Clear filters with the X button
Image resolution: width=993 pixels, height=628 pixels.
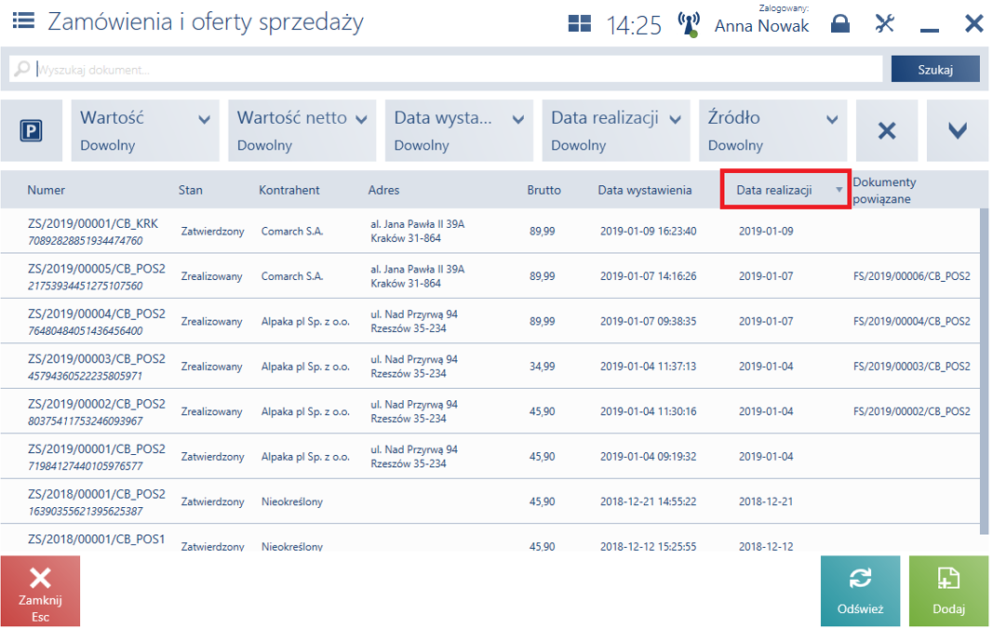pos(887,130)
